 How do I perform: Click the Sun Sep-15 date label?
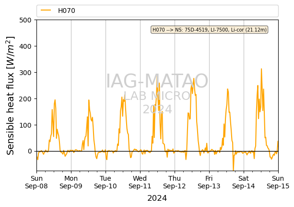pos(278,182)
